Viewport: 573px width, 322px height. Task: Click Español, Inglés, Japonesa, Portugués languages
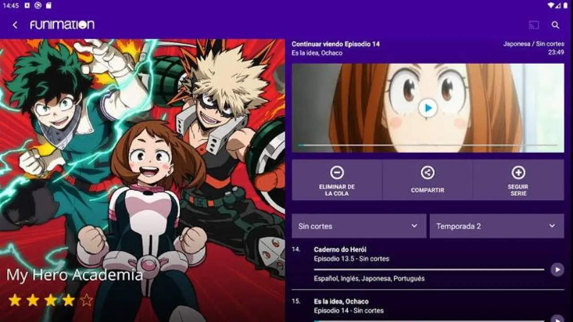coord(369,279)
